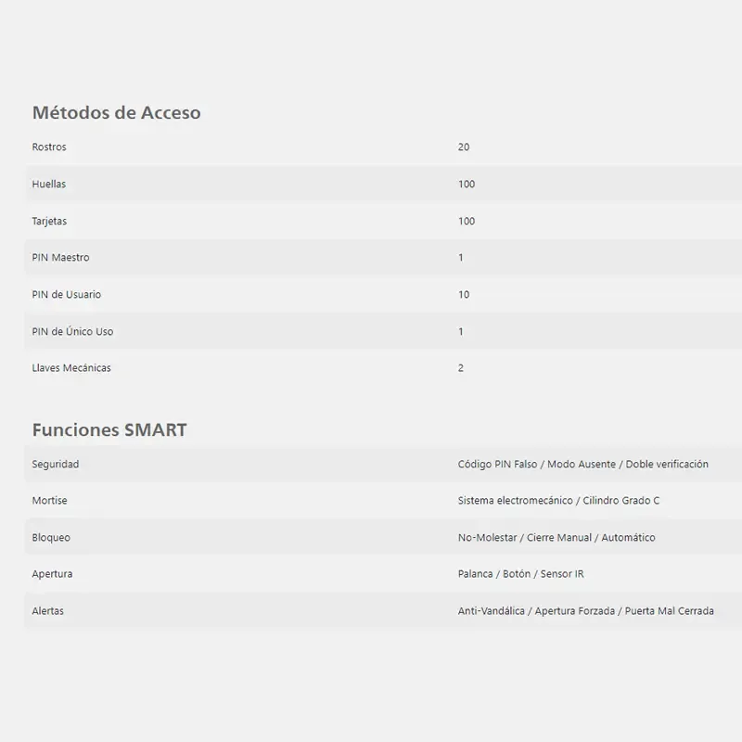This screenshot has height=742, width=742.
Task: Click the Funciones SMART heading
Action: 109,429
